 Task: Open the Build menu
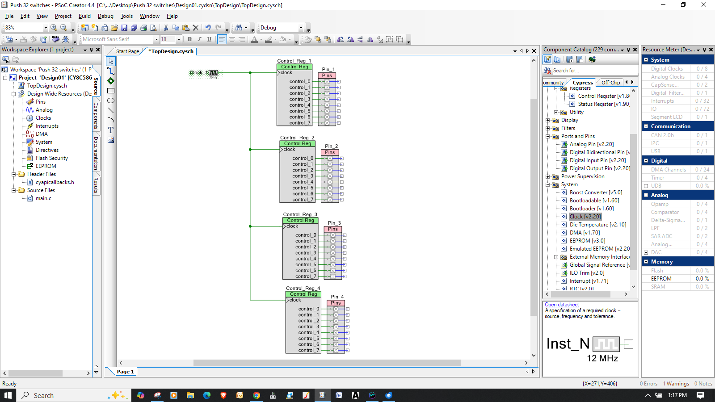84,16
